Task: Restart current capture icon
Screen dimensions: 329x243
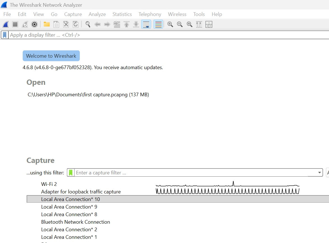Action: click(x=25, y=24)
